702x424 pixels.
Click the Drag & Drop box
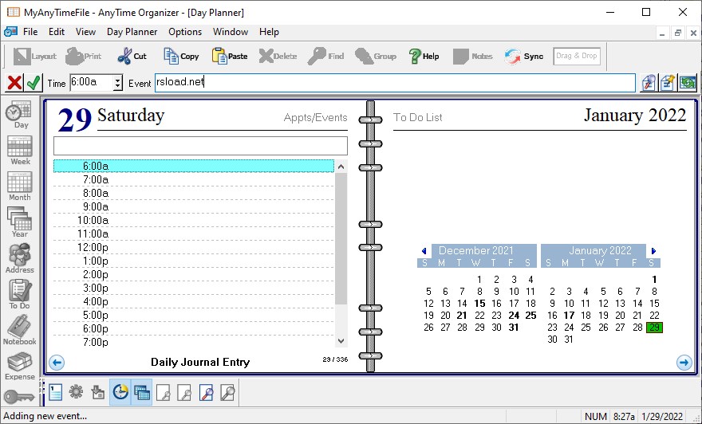pyautogui.click(x=576, y=56)
